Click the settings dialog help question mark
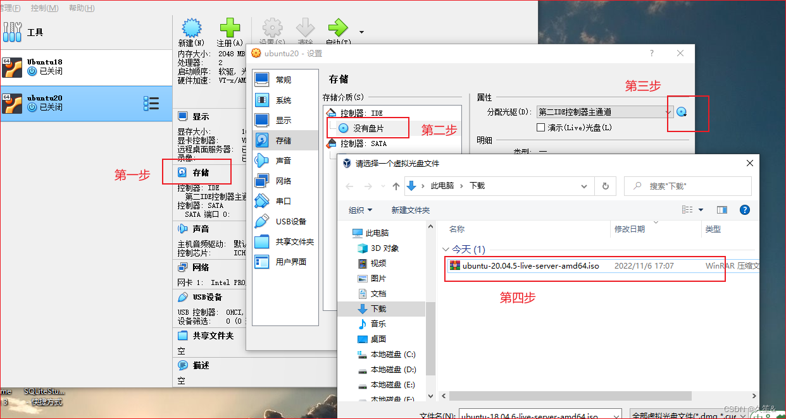This screenshot has height=419, width=786. 652,54
